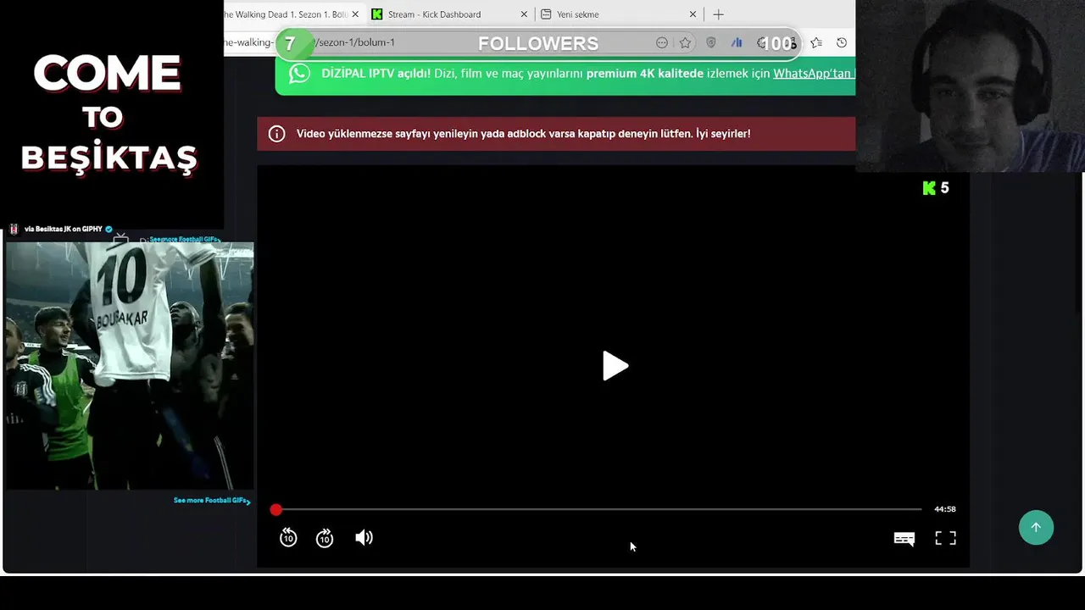Open a new browser tab with the plus
The height and width of the screenshot is (610, 1085).
click(718, 14)
